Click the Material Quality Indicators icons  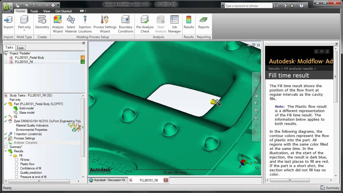click(74, 125)
